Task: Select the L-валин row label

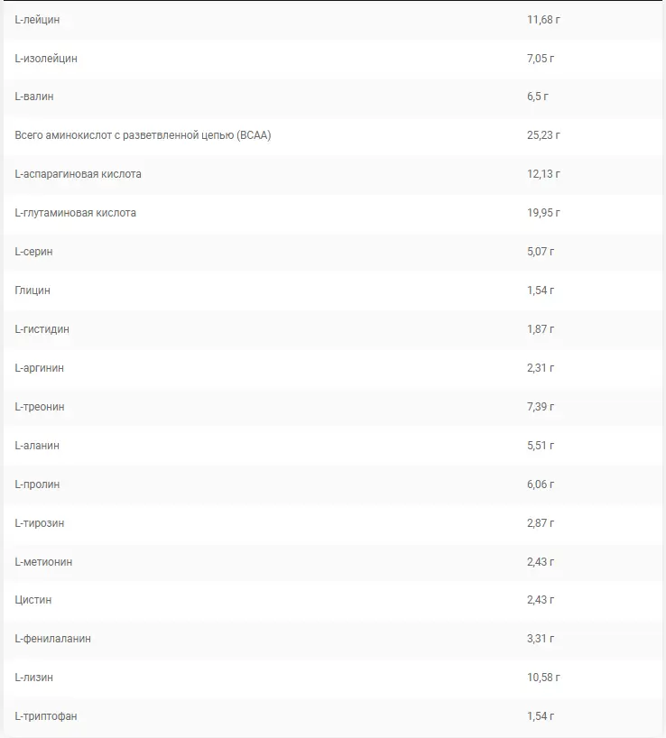Action: pyautogui.click(x=34, y=97)
